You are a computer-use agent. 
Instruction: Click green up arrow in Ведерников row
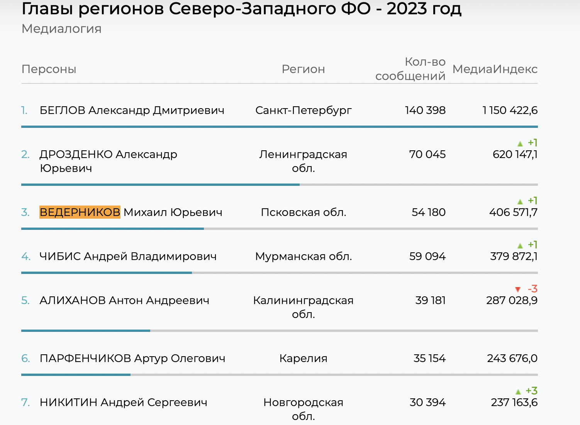[x=520, y=202]
